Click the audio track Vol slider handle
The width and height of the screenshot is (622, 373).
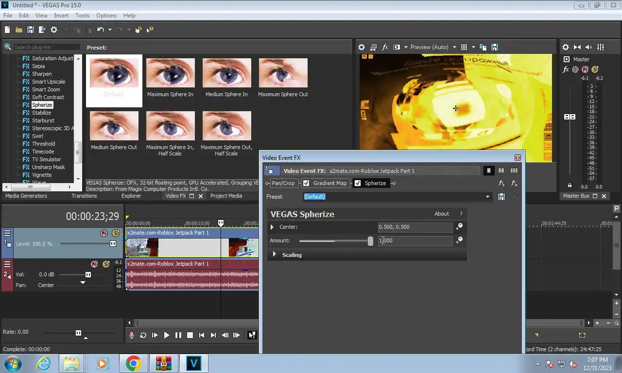(x=88, y=274)
